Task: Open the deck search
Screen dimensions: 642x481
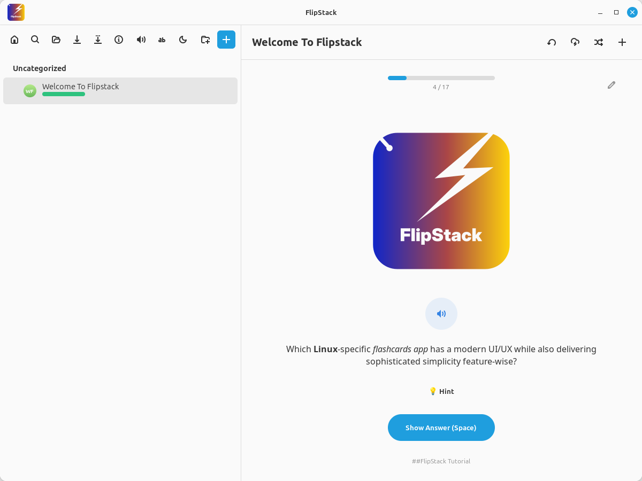Action: coord(35,40)
